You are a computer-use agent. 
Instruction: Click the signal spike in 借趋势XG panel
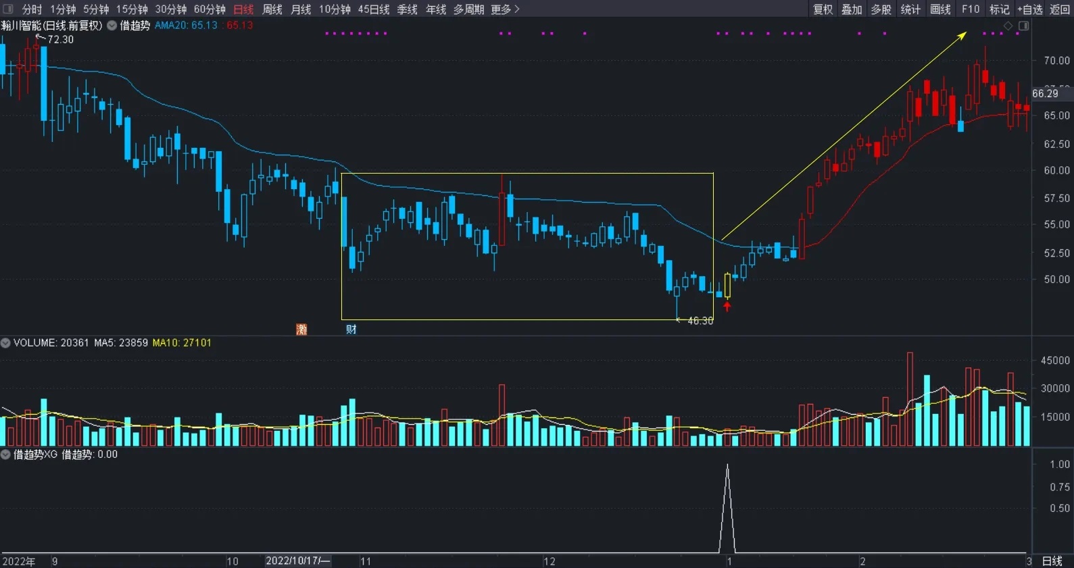coord(727,508)
